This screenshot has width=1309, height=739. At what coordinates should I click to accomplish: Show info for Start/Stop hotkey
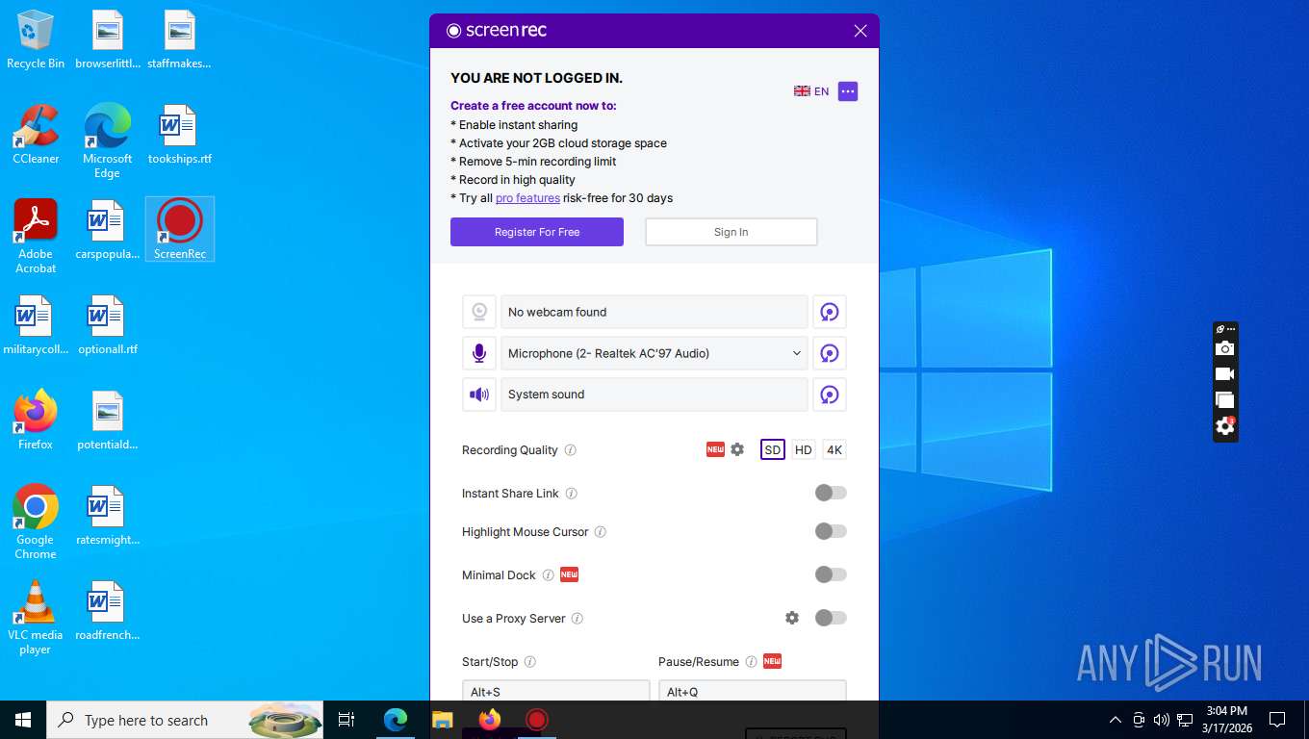pyautogui.click(x=530, y=662)
